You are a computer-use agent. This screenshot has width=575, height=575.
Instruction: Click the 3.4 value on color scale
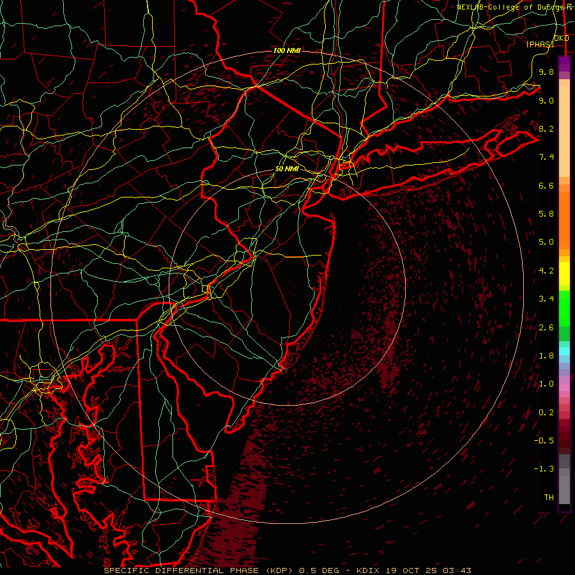tap(546, 299)
